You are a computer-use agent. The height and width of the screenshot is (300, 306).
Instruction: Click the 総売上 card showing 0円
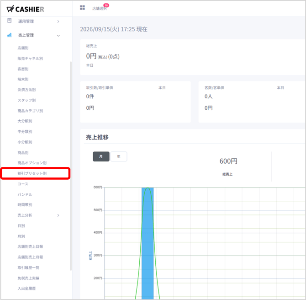192,57
